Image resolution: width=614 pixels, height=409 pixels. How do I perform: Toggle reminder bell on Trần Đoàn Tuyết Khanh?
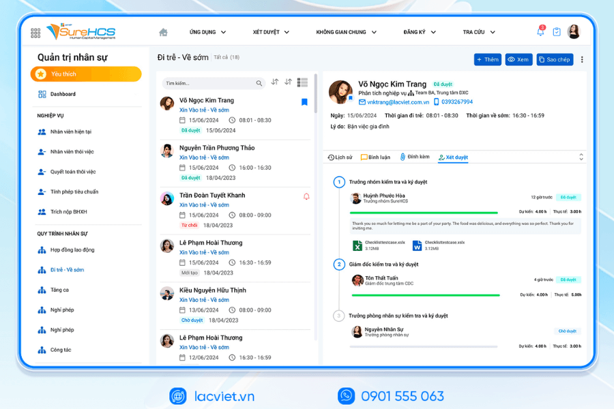(306, 196)
